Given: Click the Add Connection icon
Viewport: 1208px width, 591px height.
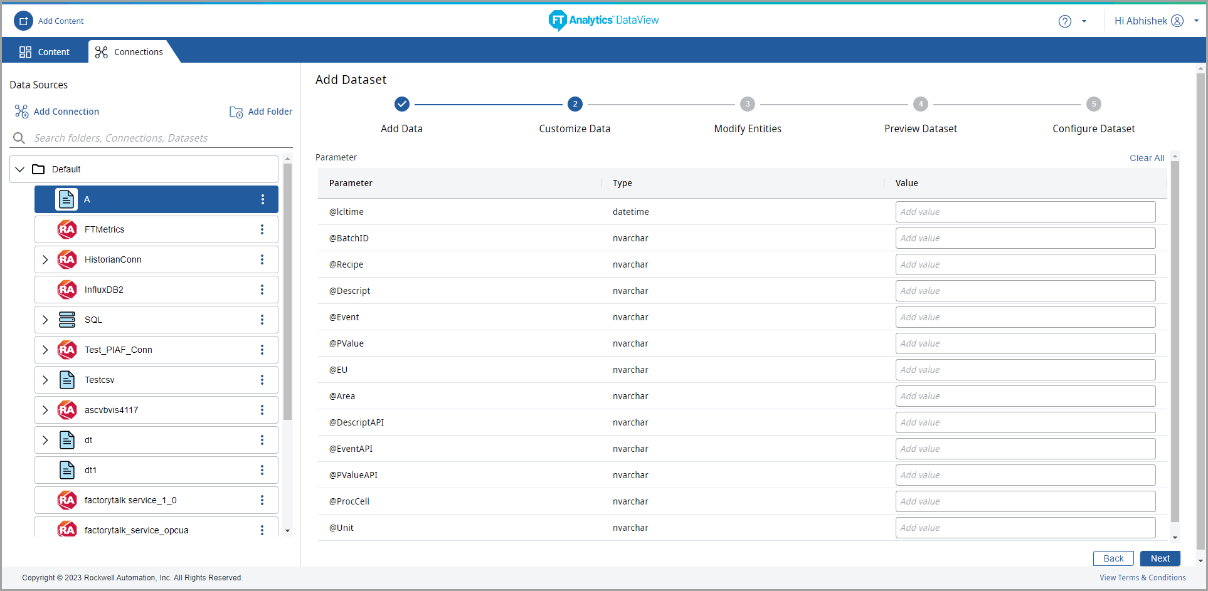Looking at the screenshot, I should coord(21,112).
